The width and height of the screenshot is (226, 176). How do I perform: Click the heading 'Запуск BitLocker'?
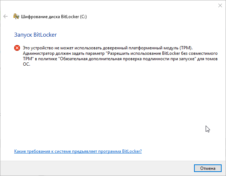[36, 35]
